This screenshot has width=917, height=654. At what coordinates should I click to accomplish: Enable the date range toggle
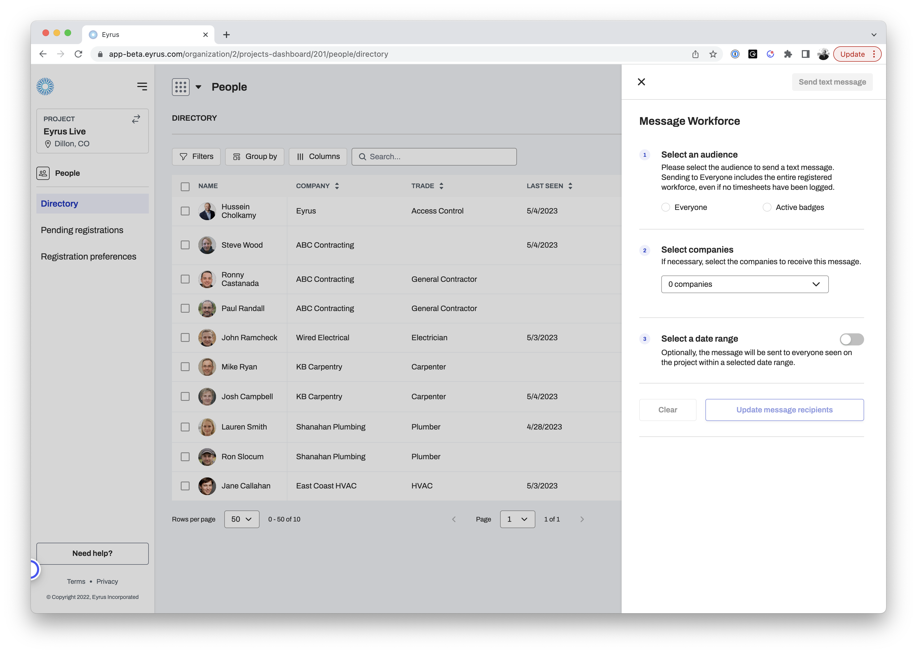click(851, 339)
